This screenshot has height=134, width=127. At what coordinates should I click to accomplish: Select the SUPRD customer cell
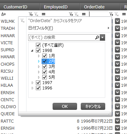click(7, 50)
